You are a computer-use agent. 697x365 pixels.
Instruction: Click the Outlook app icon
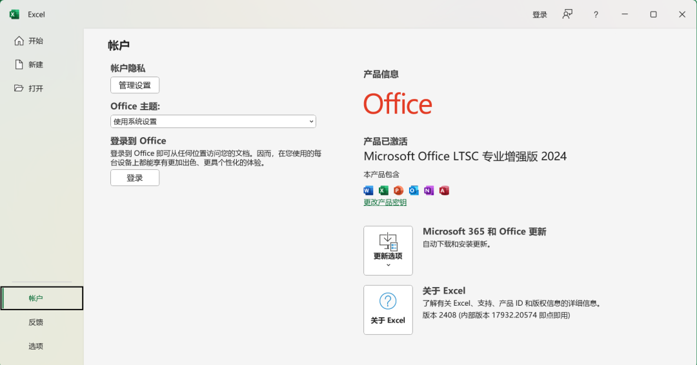pos(414,191)
